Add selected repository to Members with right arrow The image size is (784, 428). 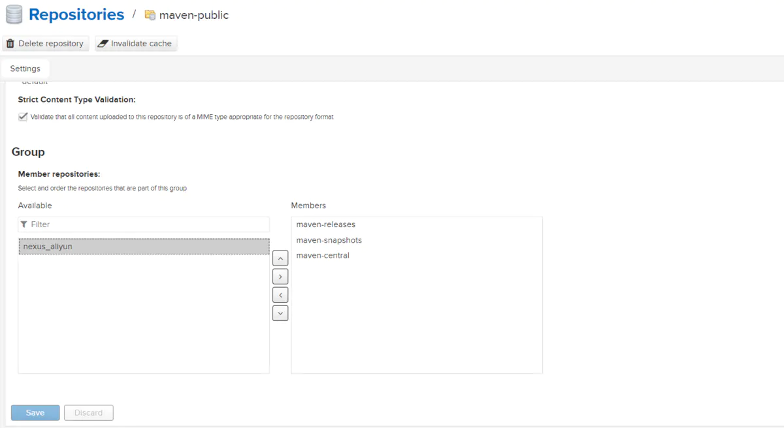click(x=280, y=277)
